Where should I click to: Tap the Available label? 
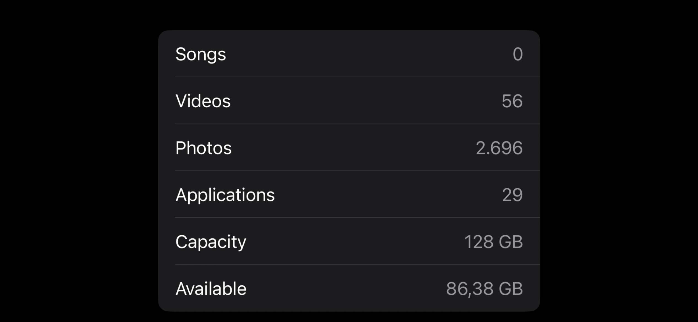(211, 289)
